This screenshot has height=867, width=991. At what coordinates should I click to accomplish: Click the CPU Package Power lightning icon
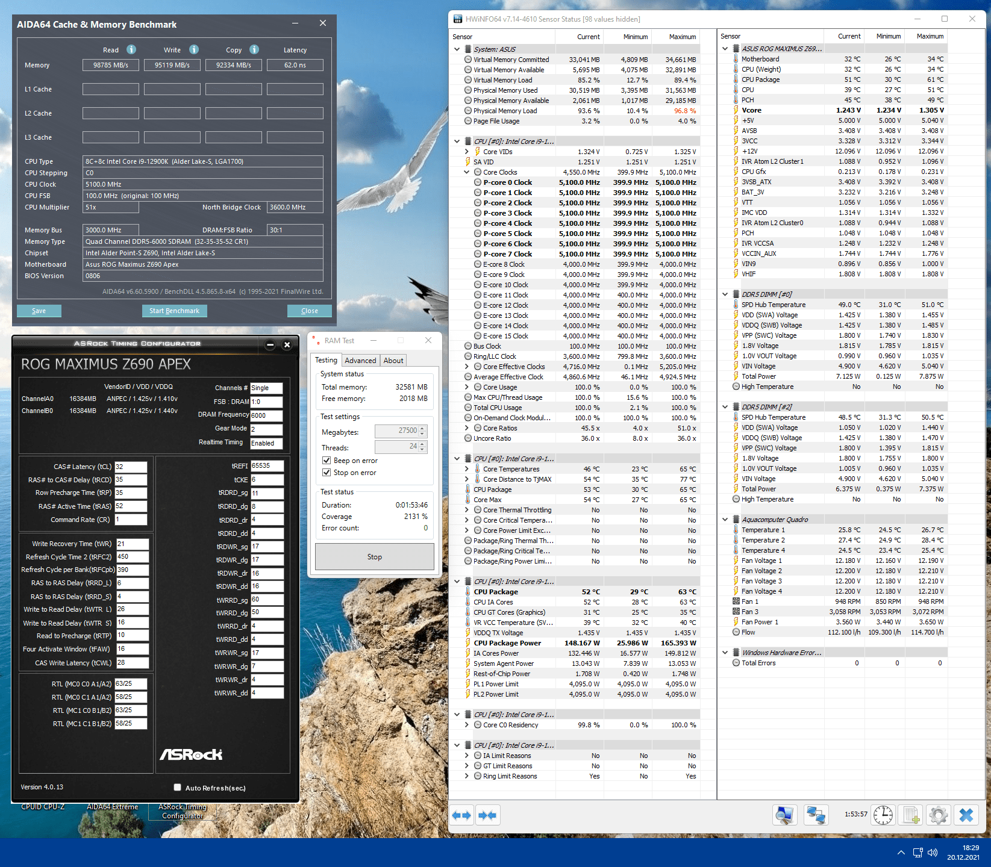click(468, 643)
